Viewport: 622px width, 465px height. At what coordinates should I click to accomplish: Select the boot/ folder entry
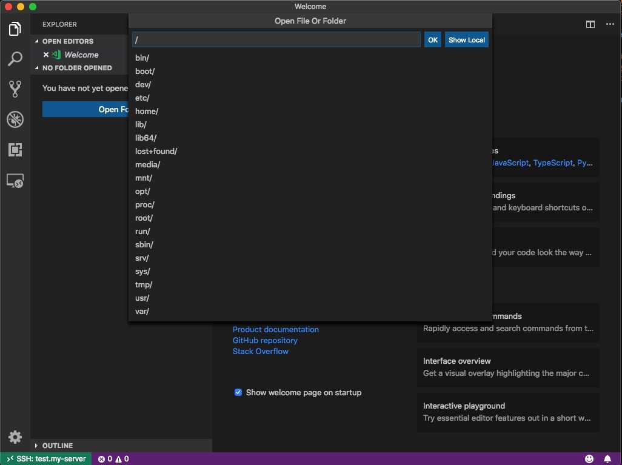310,71
